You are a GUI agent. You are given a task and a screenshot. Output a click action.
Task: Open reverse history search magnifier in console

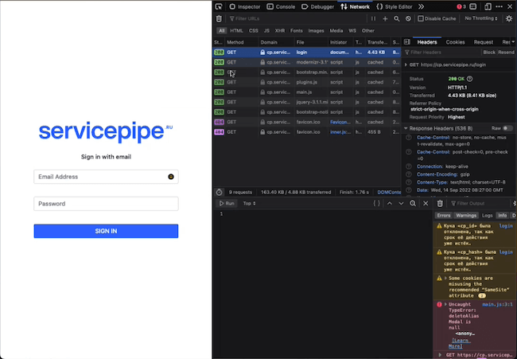tap(413, 203)
